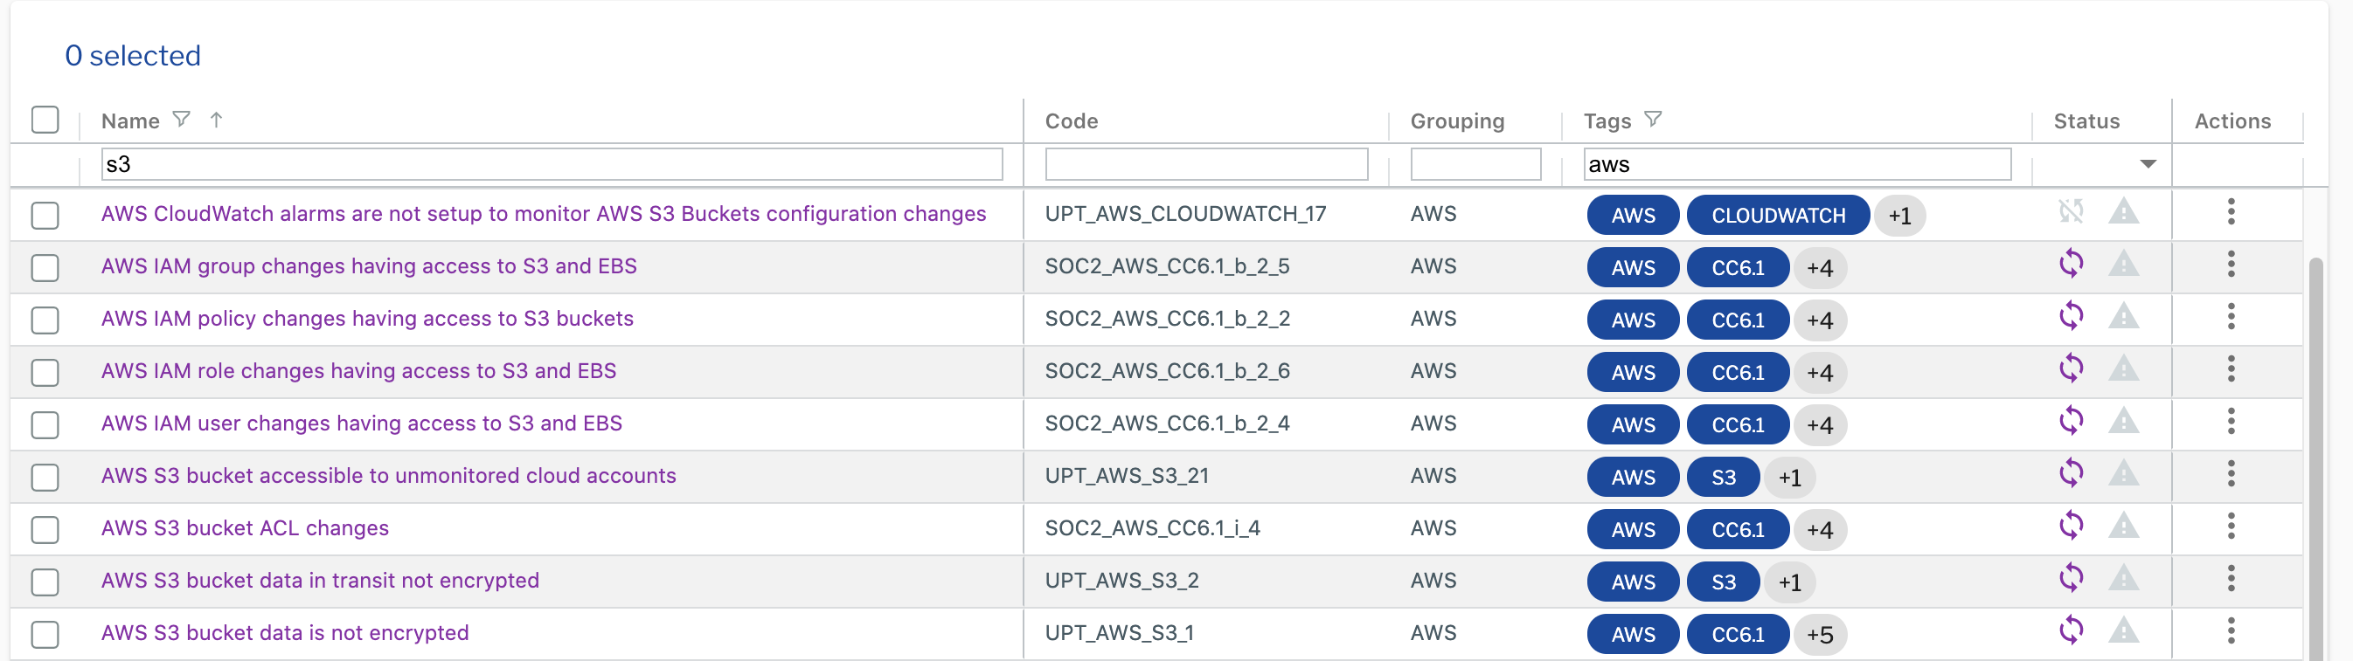Click warning triangle for IAM policy changes row
2353x661 pixels.
pyautogui.click(x=2124, y=317)
